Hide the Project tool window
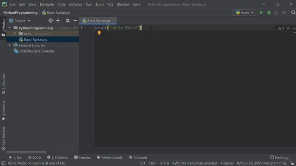Screen dimensions: 296x166 [75, 20]
